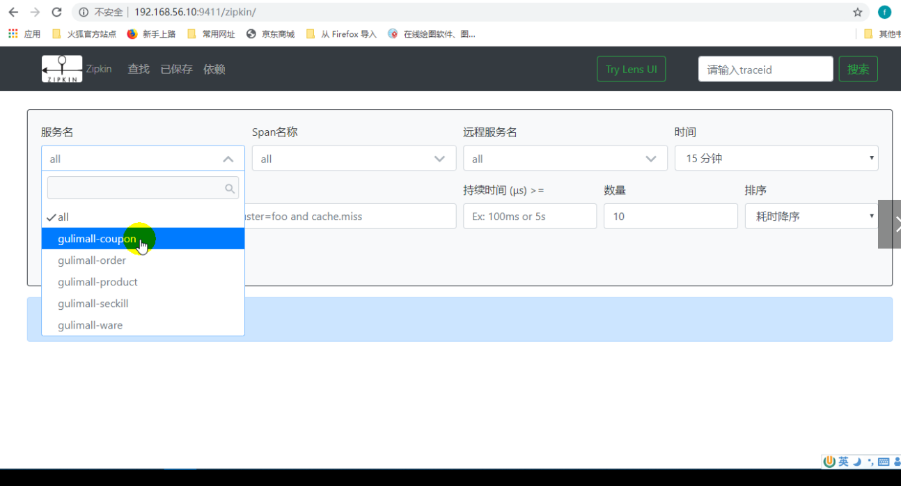Focus the annotation query input field
This screenshot has height=486, width=901.
(x=350, y=216)
